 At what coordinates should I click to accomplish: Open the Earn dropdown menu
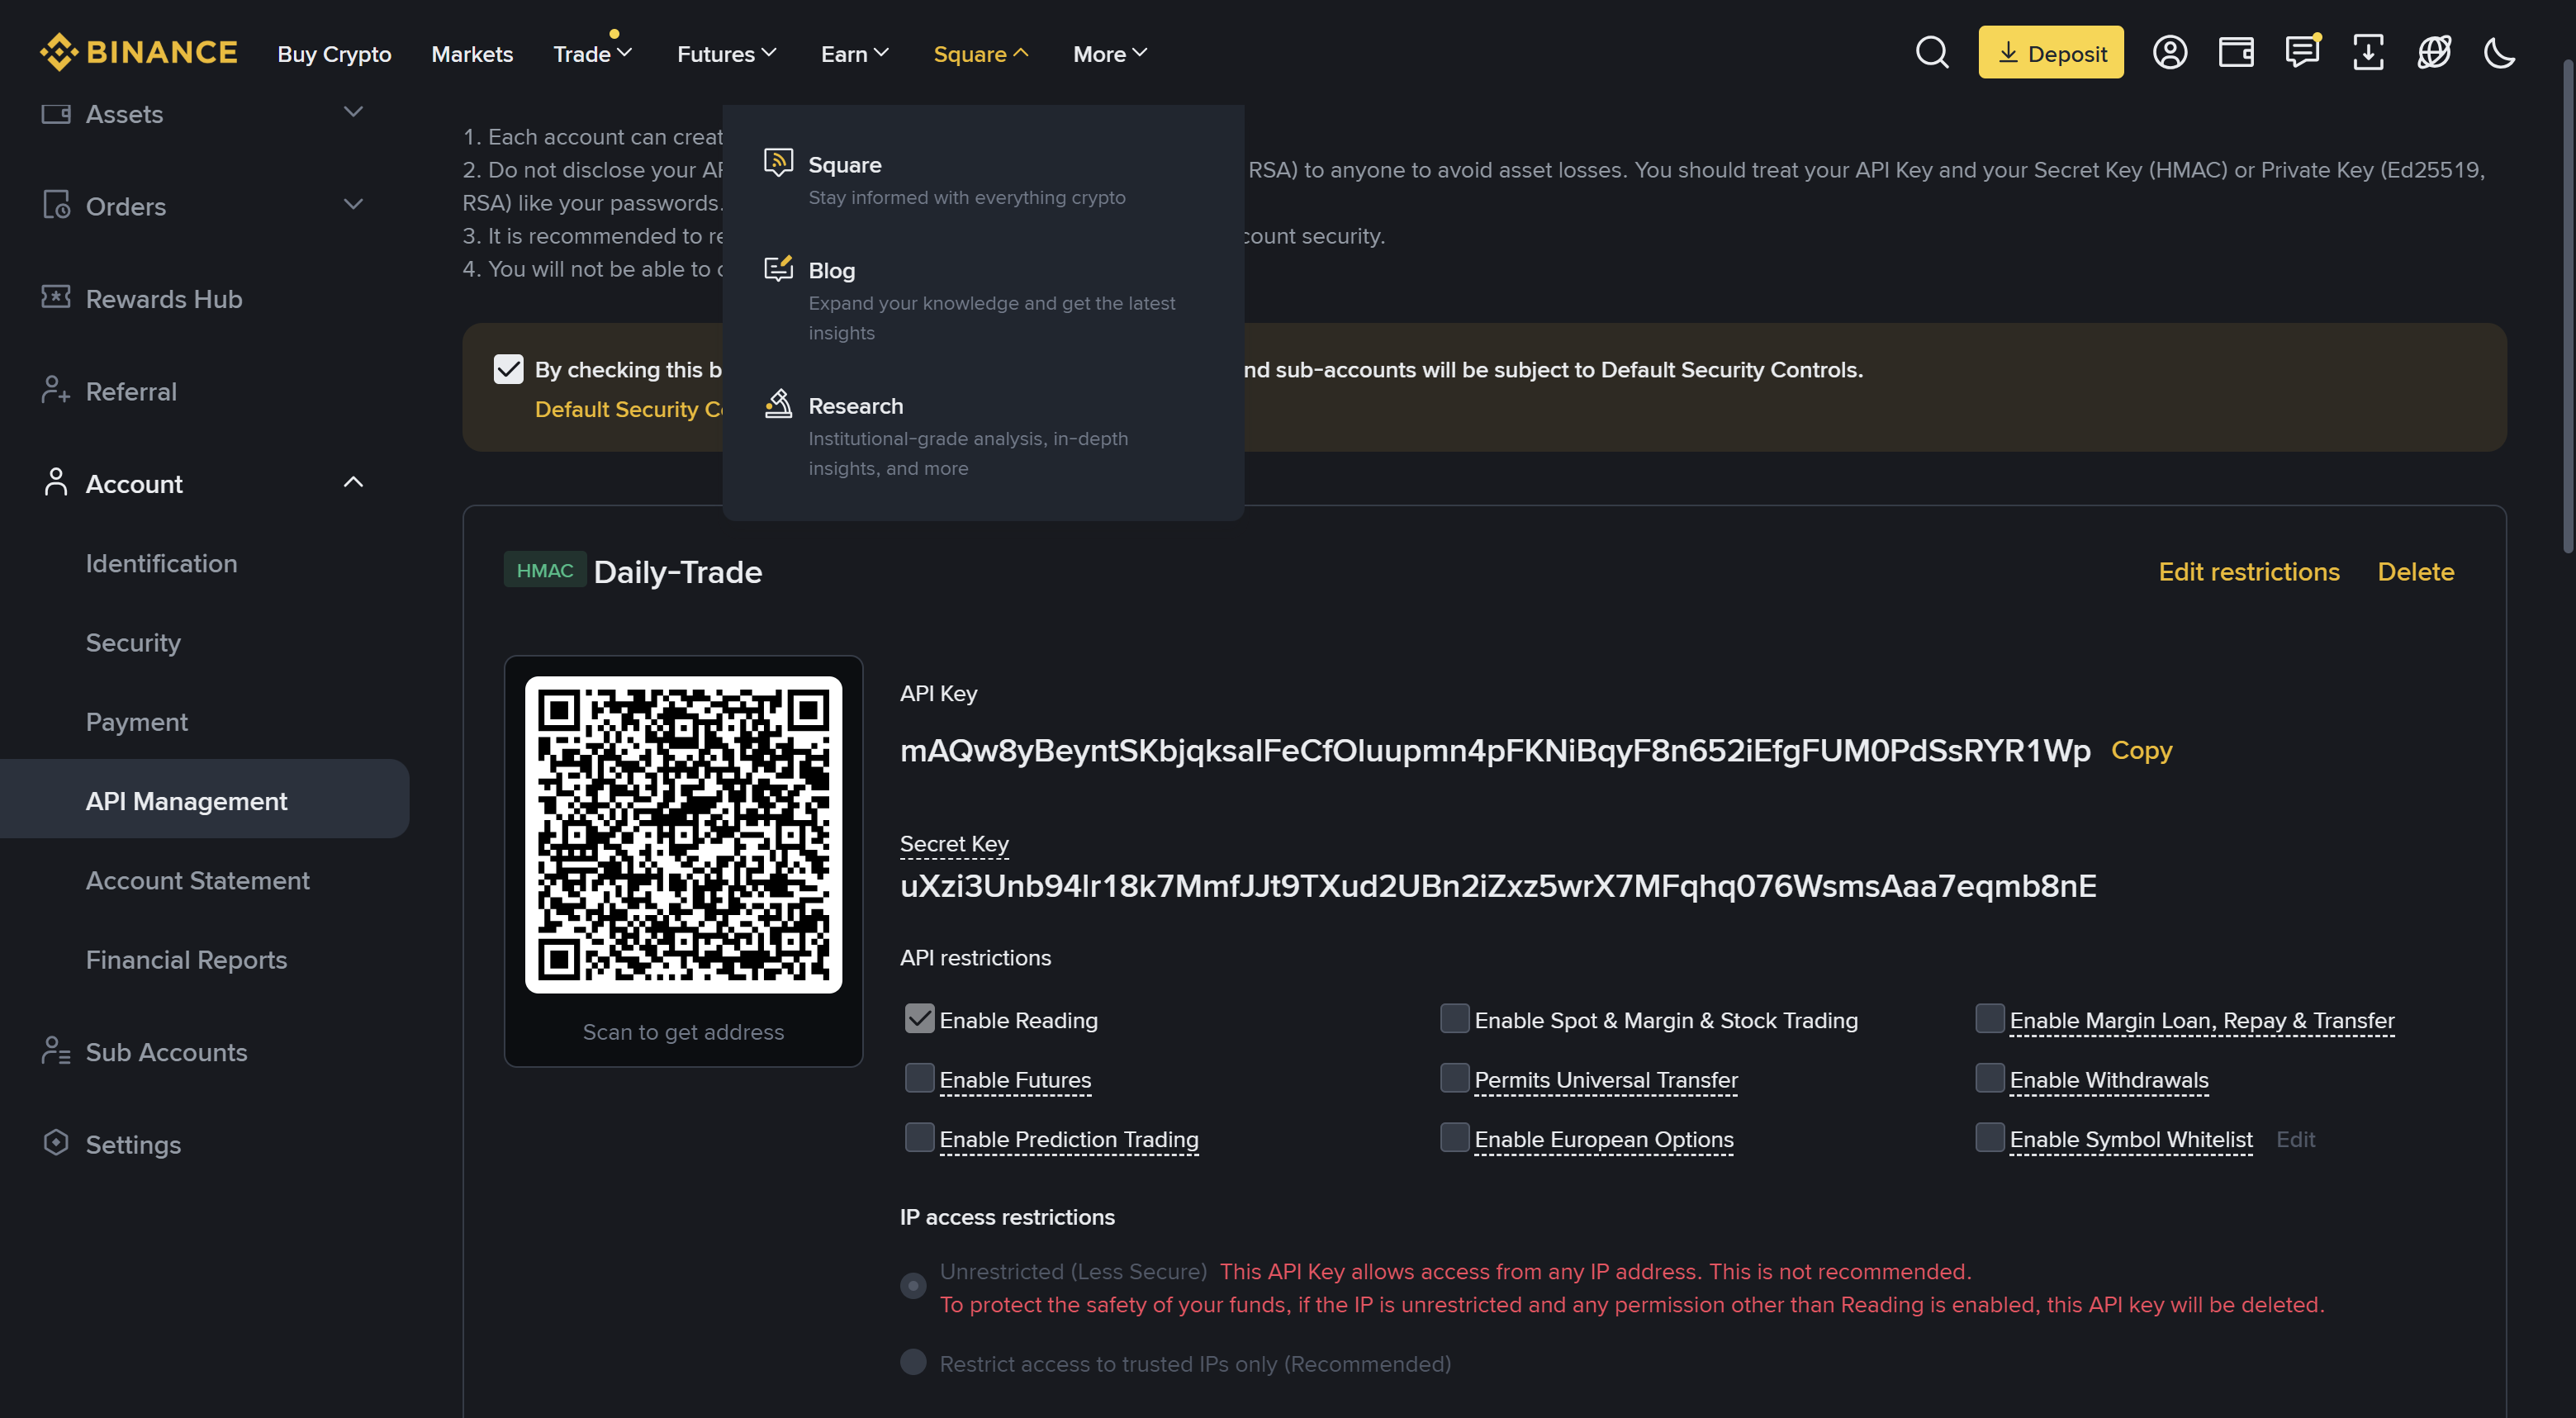coord(854,53)
